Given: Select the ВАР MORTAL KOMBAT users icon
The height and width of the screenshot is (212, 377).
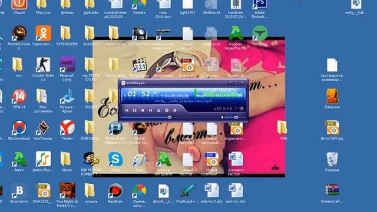Looking at the screenshot, I should (x=91, y=164).
